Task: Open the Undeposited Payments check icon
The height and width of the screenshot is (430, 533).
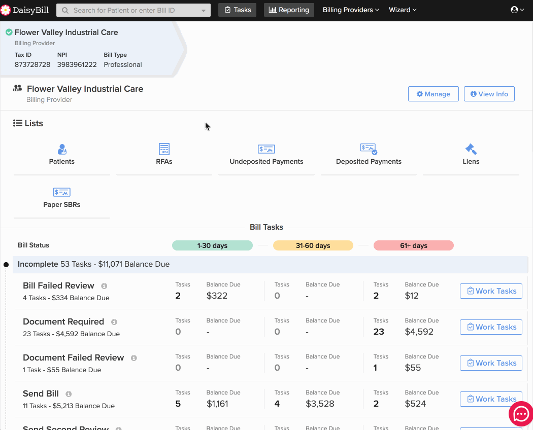Action: [x=266, y=149]
